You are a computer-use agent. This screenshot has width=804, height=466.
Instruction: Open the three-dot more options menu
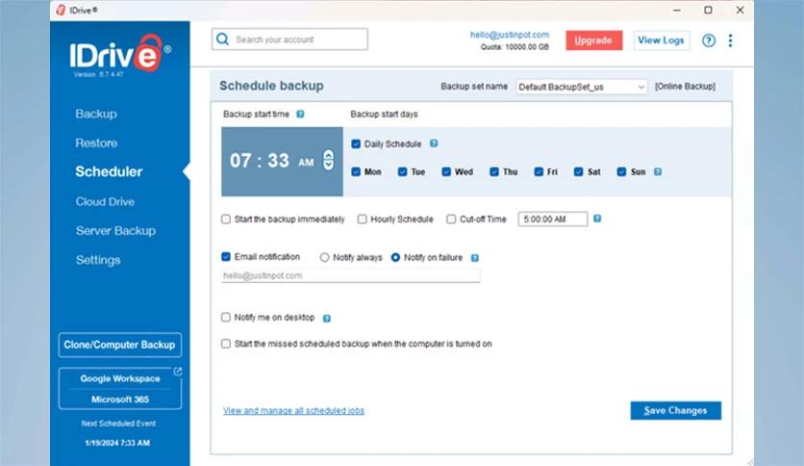click(x=730, y=40)
